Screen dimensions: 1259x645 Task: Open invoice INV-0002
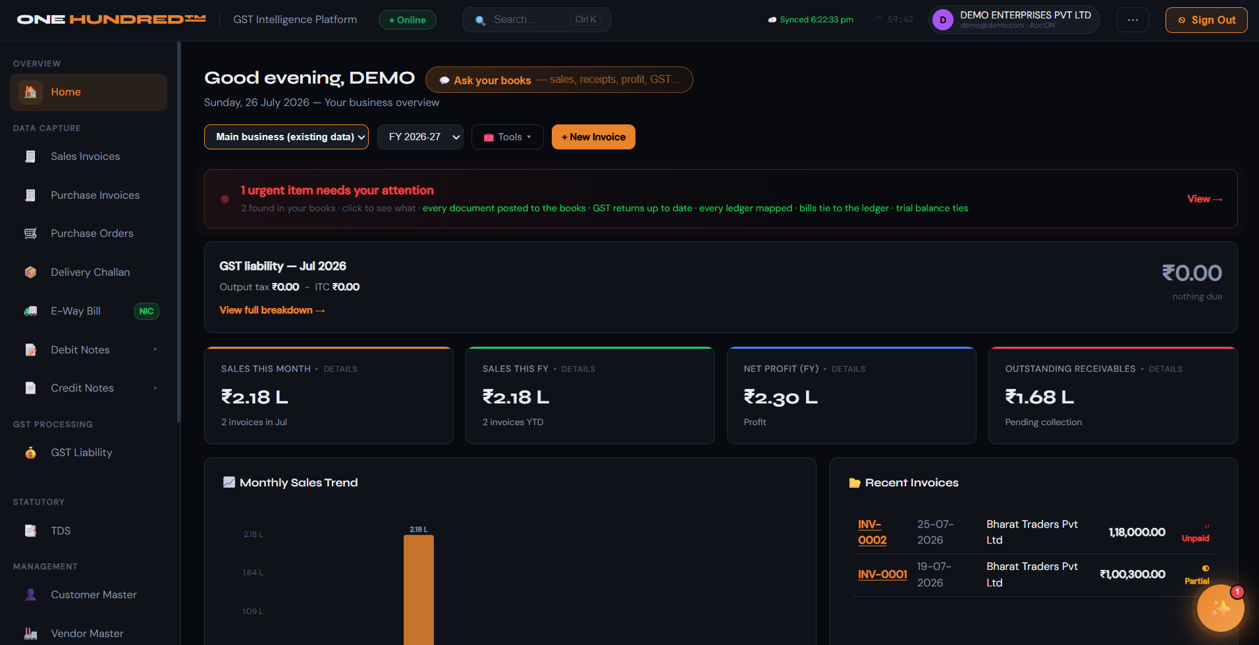click(872, 532)
